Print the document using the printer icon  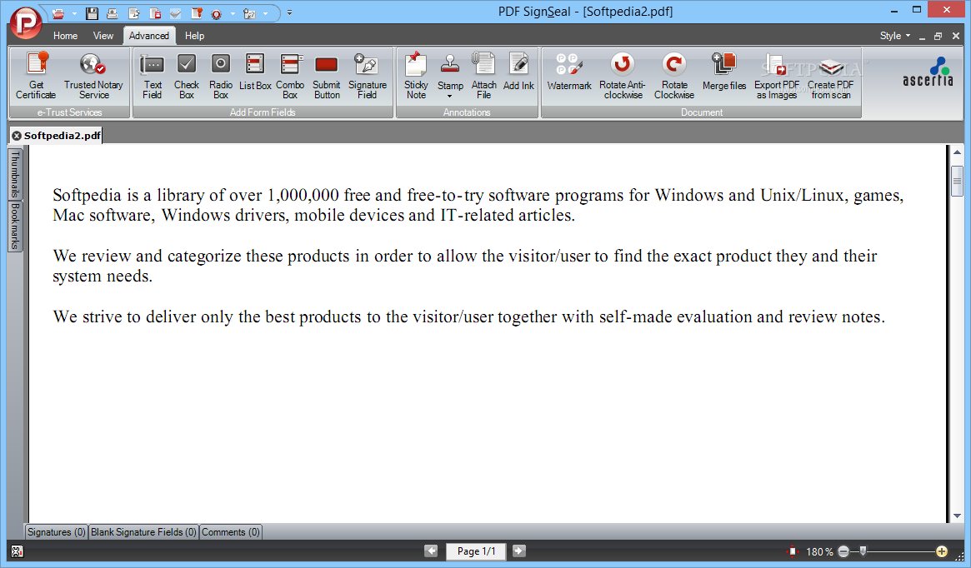coord(112,13)
